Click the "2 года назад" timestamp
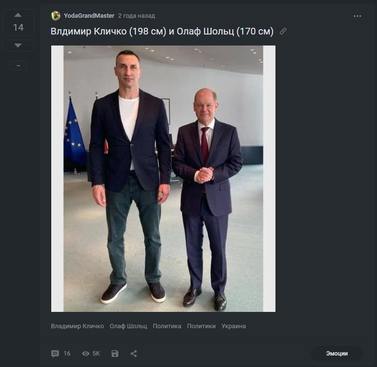Image resolution: width=377 pixels, height=367 pixels. point(137,16)
